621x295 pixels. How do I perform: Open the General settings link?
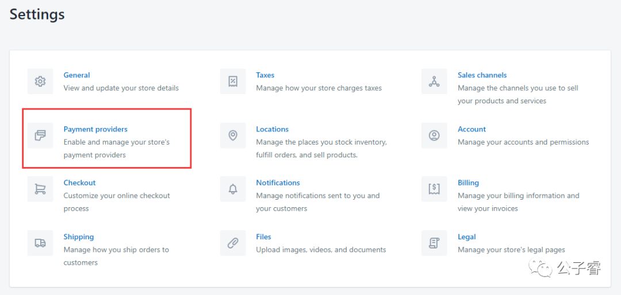(76, 75)
